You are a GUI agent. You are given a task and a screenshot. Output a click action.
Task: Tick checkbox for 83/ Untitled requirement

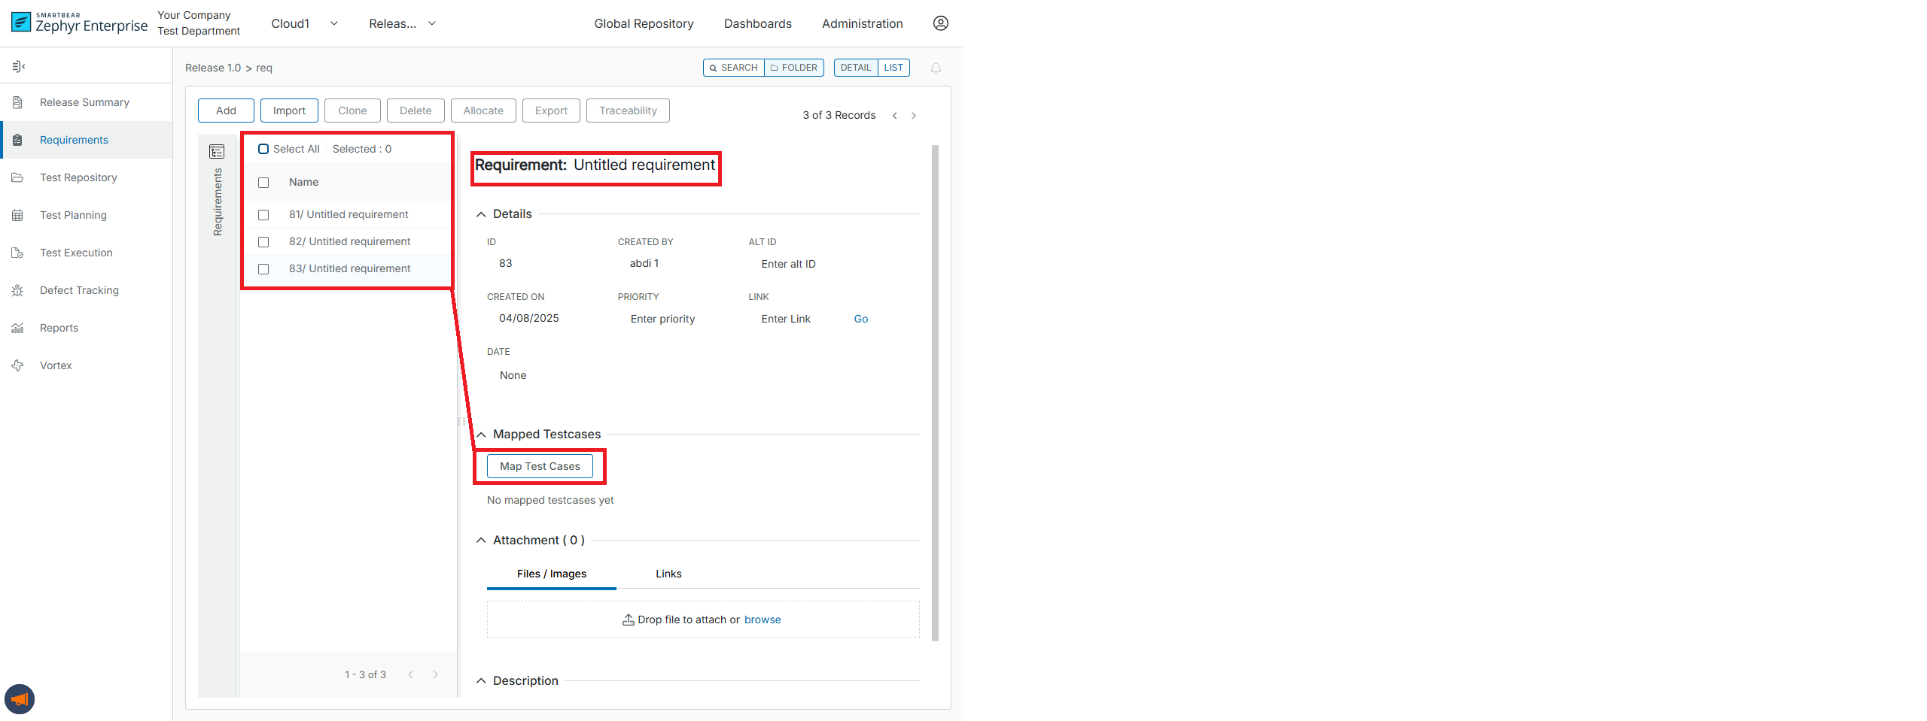click(x=263, y=269)
